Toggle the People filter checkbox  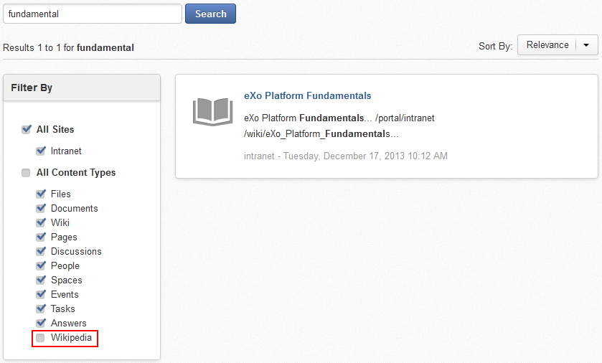[x=41, y=265]
